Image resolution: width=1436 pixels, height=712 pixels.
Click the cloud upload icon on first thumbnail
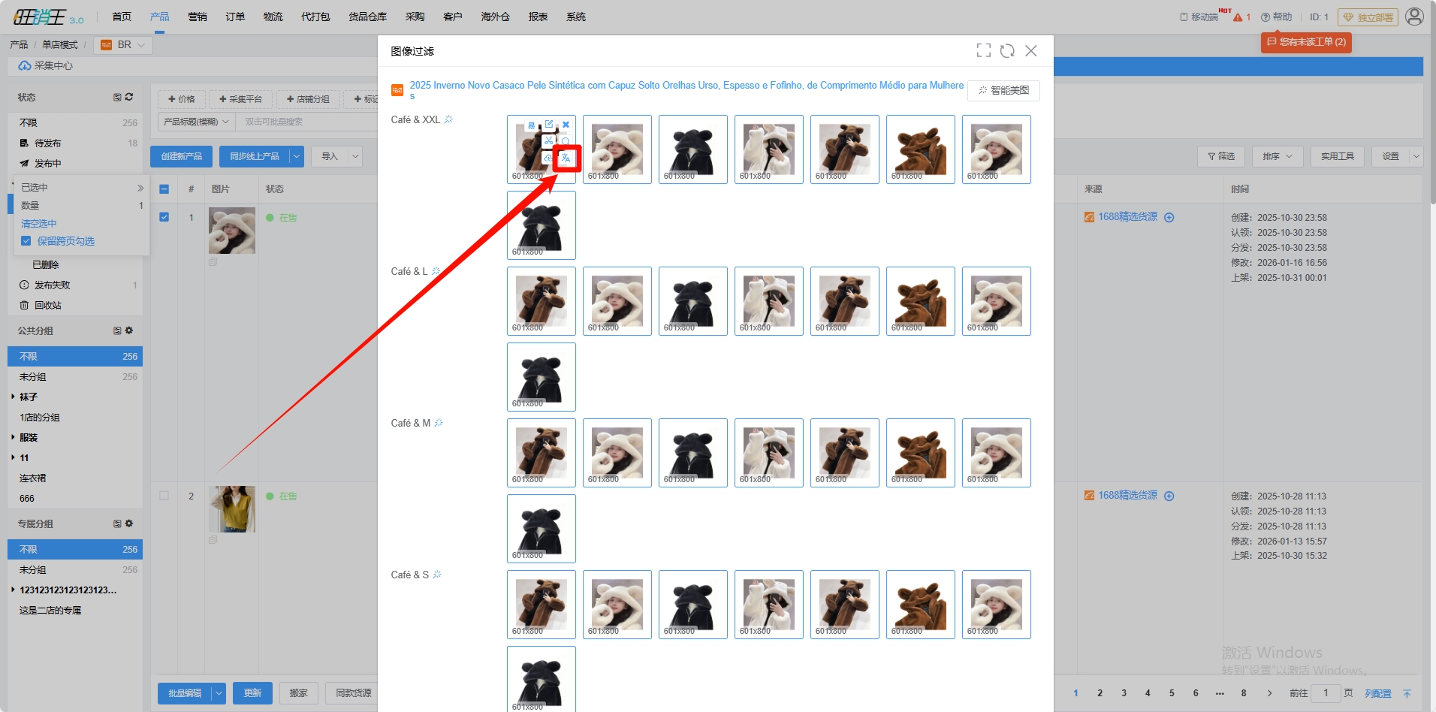pyautogui.click(x=548, y=158)
